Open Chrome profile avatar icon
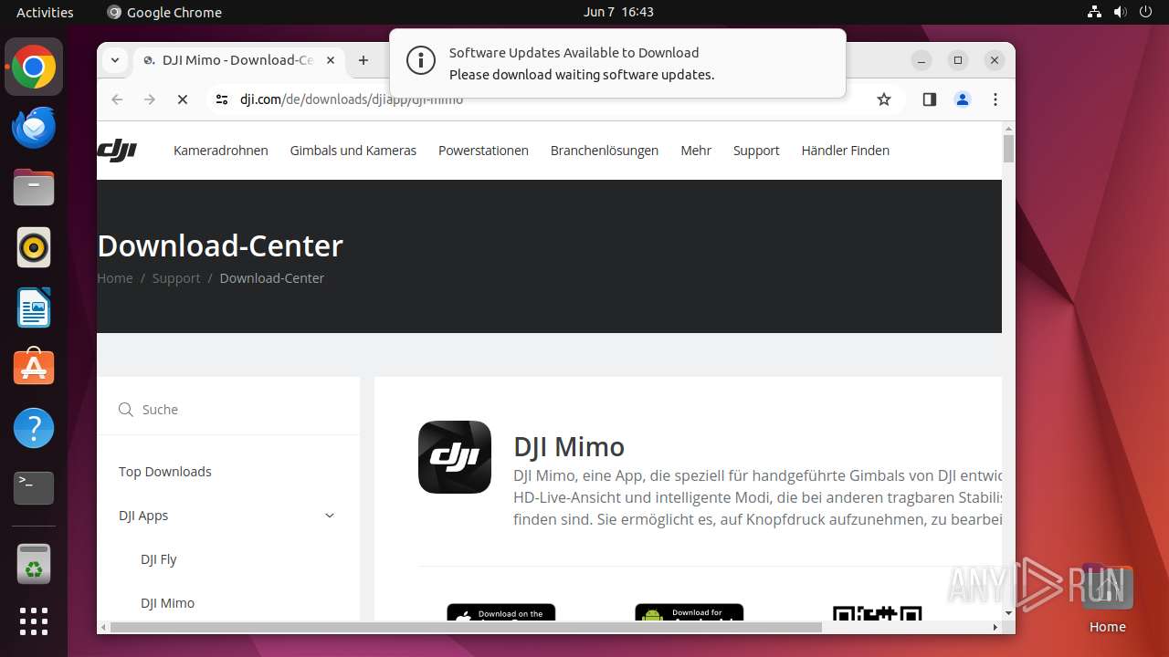Viewport: 1169px width, 657px height. tap(963, 99)
